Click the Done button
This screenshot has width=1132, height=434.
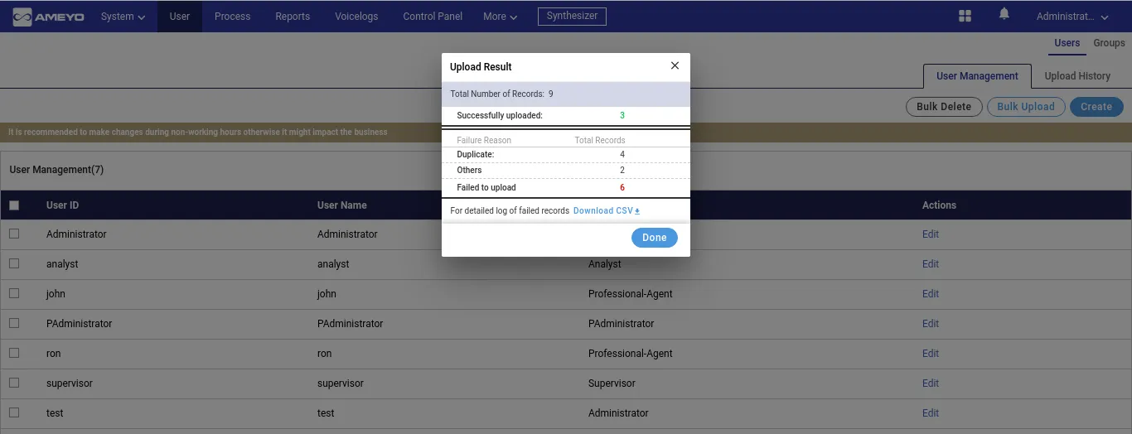coord(655,238)
